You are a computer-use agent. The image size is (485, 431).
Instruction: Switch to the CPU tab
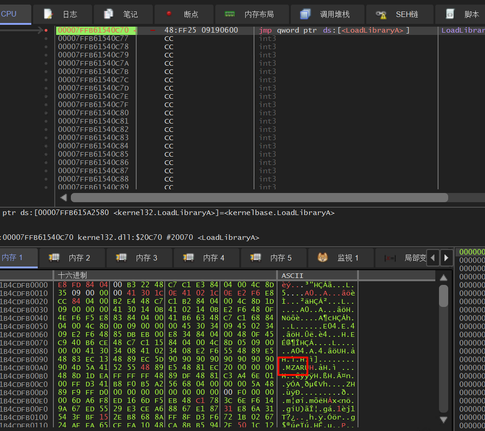(x=9, y=14)
